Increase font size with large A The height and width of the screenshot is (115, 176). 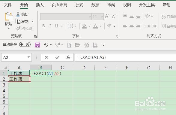tap(107, 17)
